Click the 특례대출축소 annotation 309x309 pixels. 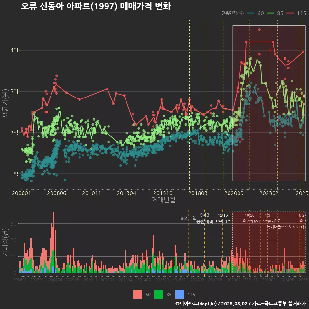point(277,227)
